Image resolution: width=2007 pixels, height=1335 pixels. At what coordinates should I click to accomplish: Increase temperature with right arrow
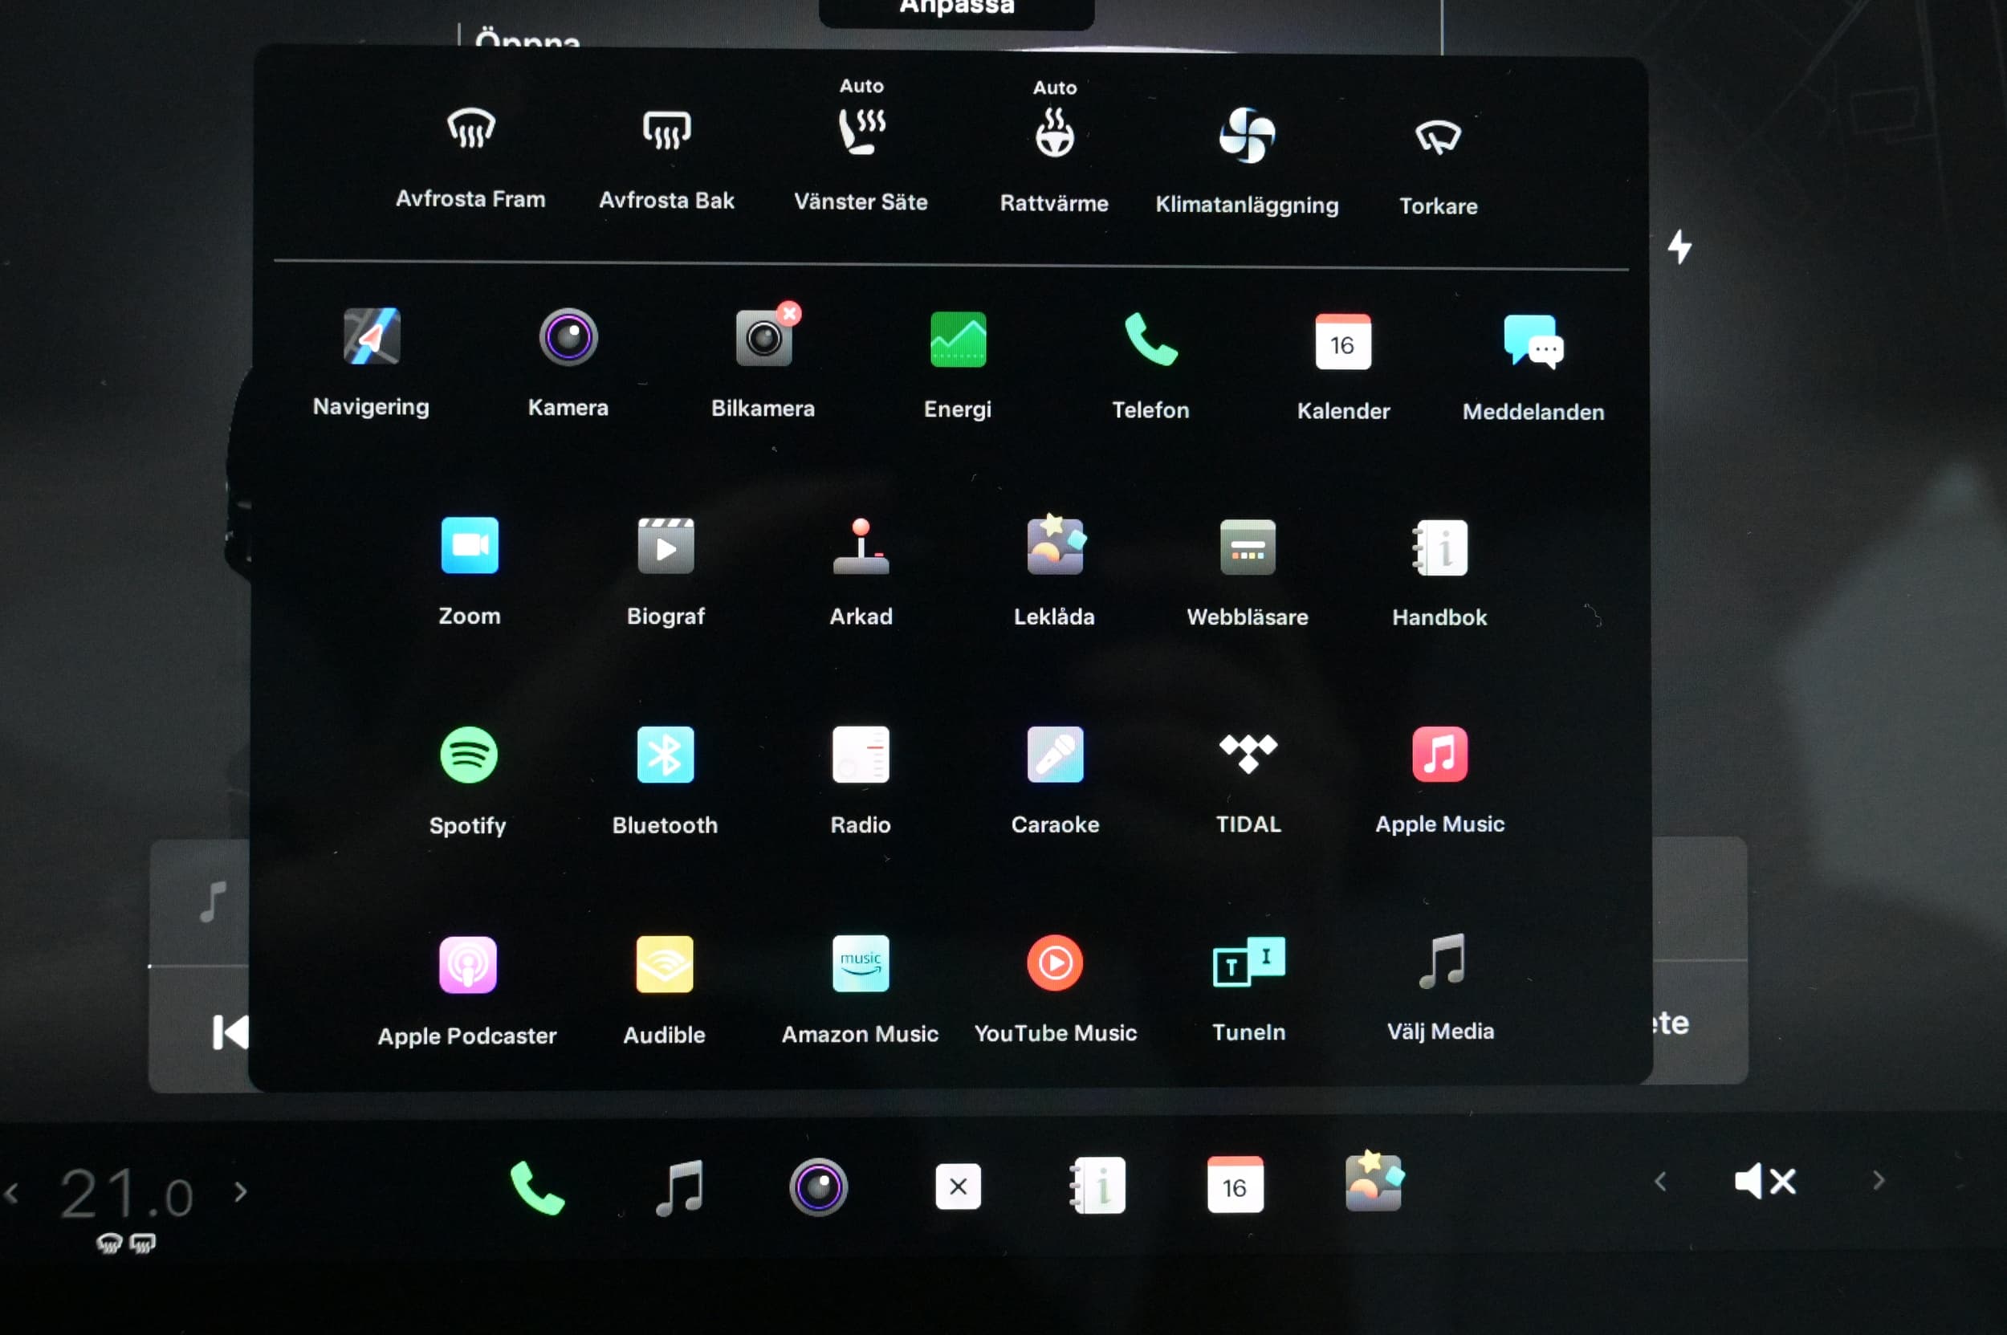(x=241, y=1191)
